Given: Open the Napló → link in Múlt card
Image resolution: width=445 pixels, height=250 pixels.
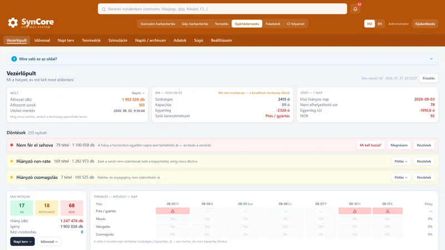Looking at the screenshot, I should [138, 93].
